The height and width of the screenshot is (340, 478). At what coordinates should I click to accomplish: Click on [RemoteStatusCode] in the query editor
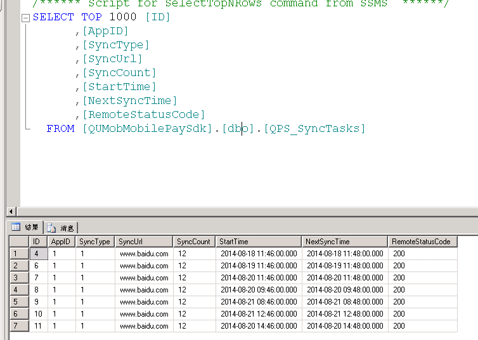pyautogui.click(x=144, y=115)
